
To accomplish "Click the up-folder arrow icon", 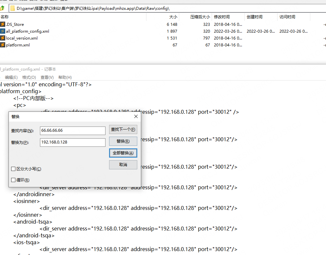I will pyautogui.click(x=2, y=8).
